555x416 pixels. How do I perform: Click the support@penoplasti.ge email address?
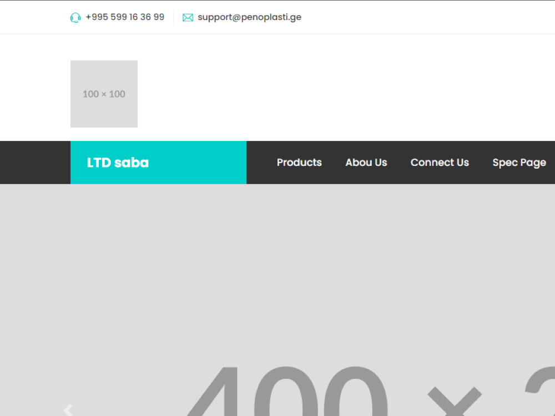tap(250, 17)
